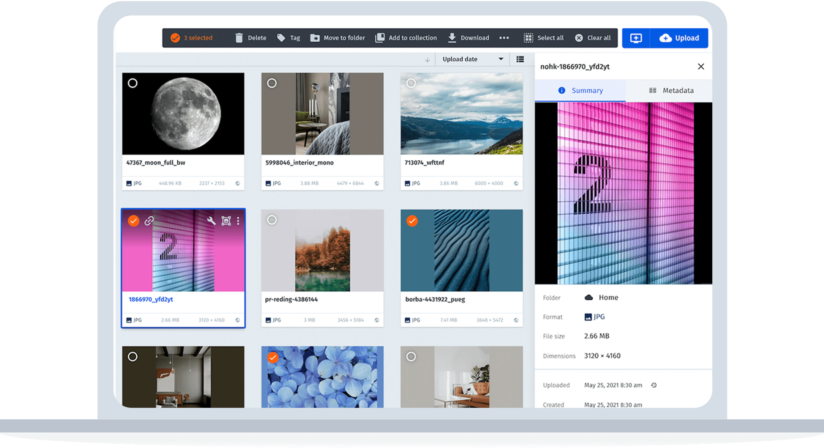Open the 713074_wfttnf landscape thumbnail
The width and height of the screenshot is (824, 448).
click(462, 113)
